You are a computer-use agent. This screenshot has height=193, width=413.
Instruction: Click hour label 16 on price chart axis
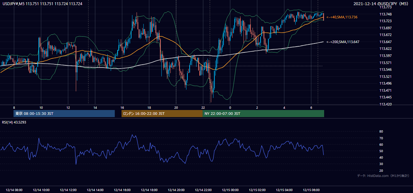coord(122,107)
